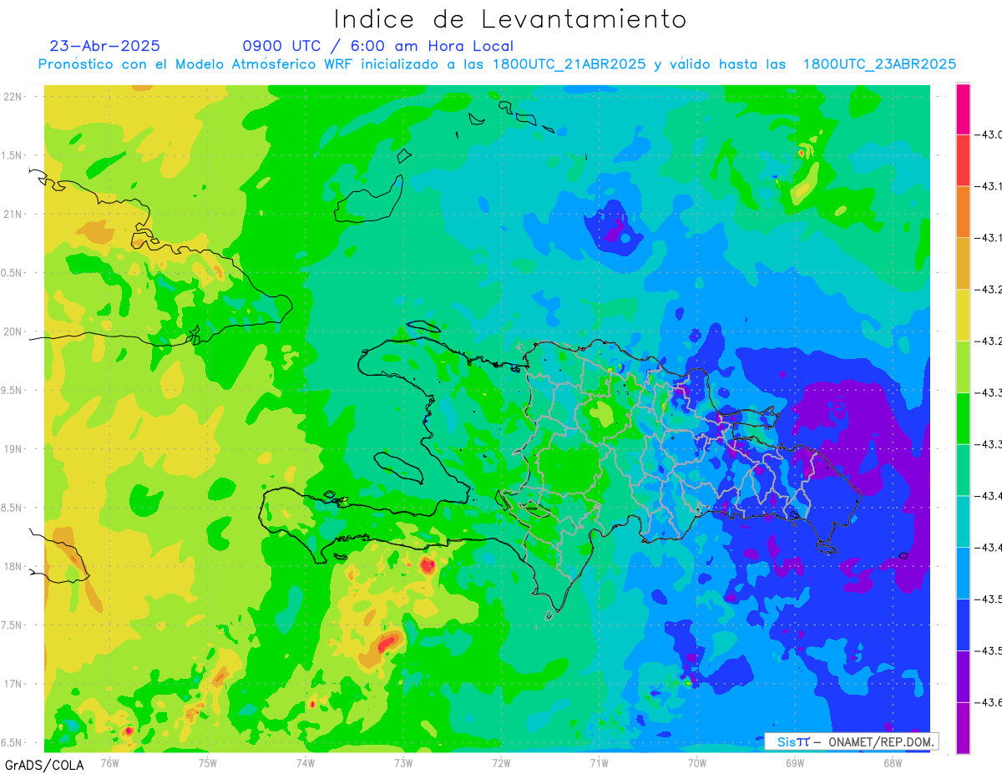This screenshot has width=1002, height=774.
Task: Click the "6.5N" latitude label
Action: tap(13, 742)
